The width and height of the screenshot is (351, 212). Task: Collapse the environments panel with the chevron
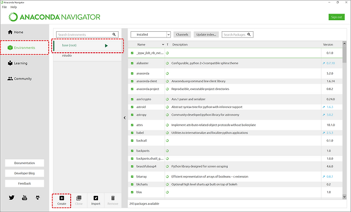125,118
